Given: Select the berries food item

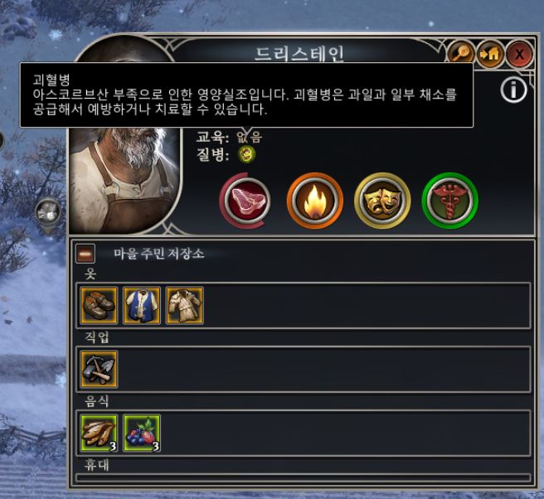Looking at the screenshot, I should tap(142, 434).
